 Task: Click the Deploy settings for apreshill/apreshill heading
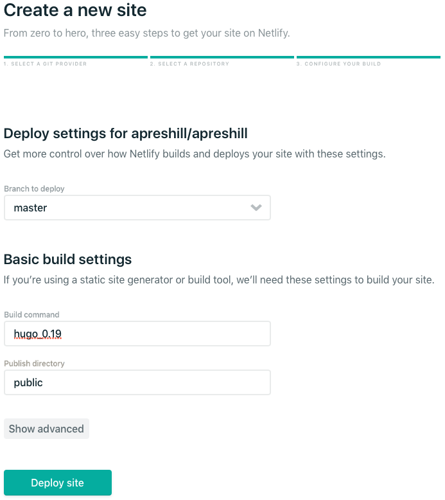click(125, 134)
